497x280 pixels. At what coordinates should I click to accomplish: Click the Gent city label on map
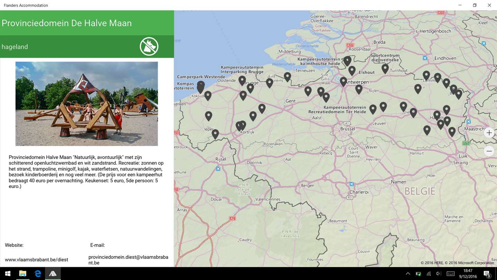click(290, 101)
